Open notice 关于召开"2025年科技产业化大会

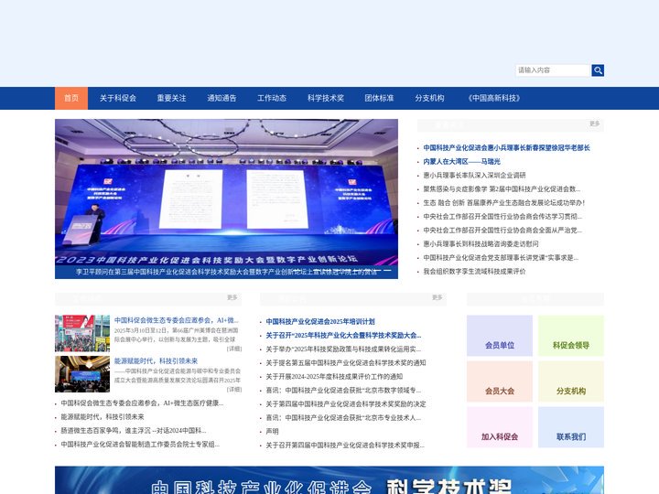coord(343,336)
